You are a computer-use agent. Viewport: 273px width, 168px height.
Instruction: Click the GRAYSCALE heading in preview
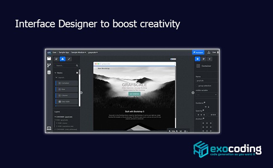pos(134,85)
